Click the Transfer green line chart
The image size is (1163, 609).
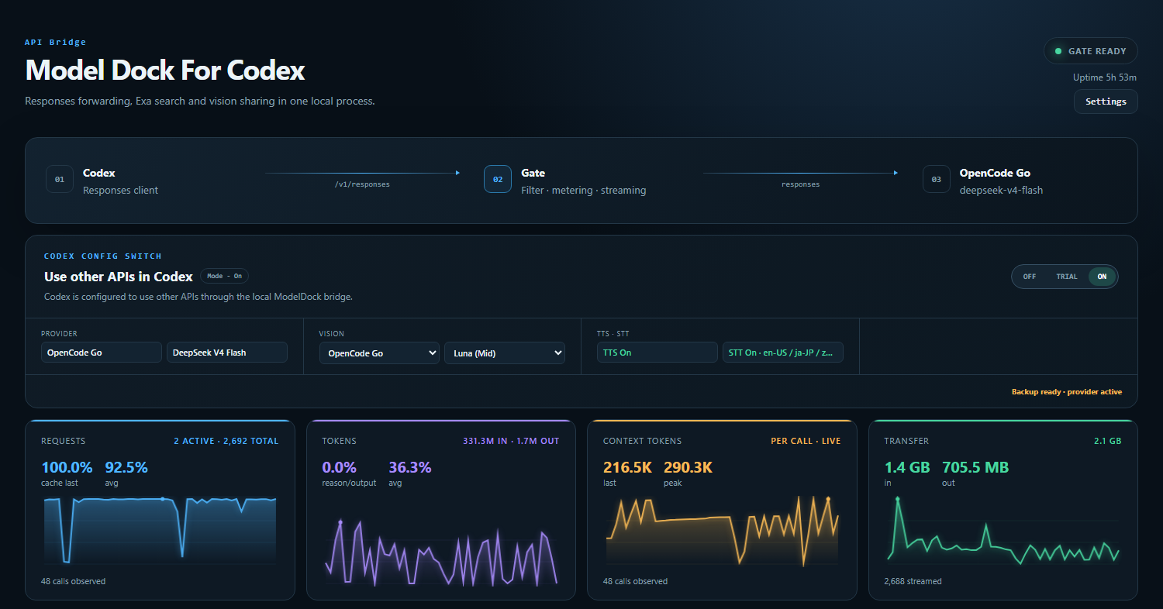pos(1003,530)
